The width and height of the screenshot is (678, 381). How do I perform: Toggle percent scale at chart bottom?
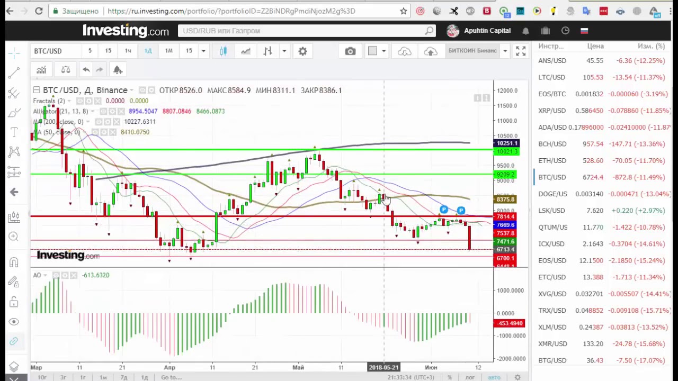tap(450, 377)
